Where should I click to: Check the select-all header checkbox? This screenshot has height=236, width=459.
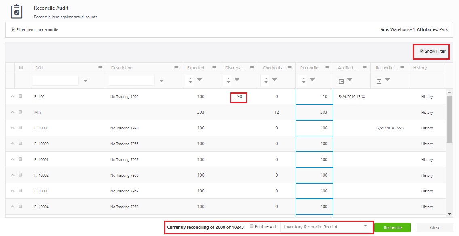tap(21, 67)
